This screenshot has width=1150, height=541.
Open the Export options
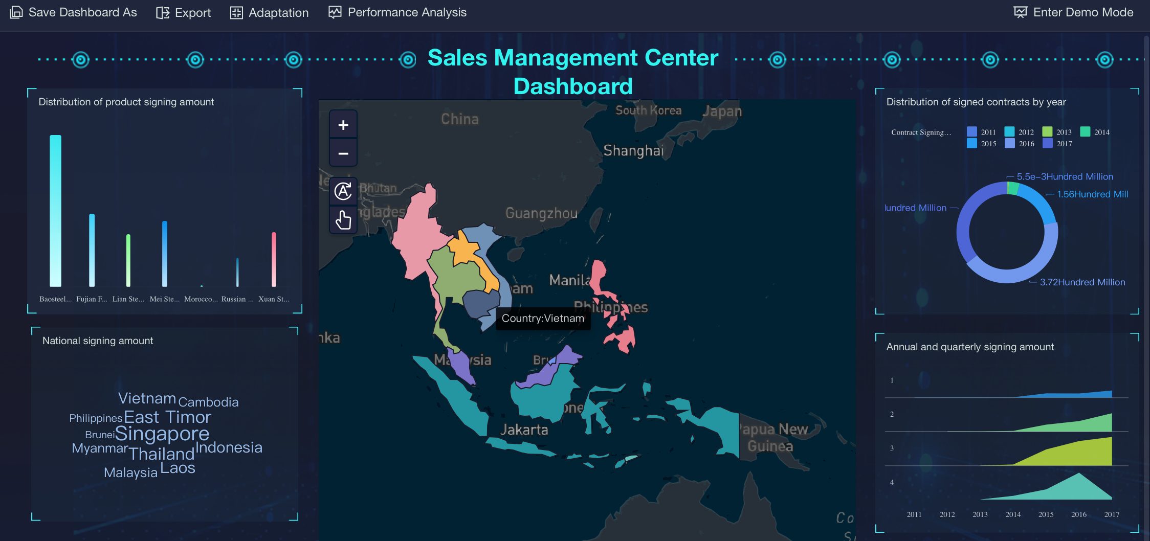click(192, 13)
